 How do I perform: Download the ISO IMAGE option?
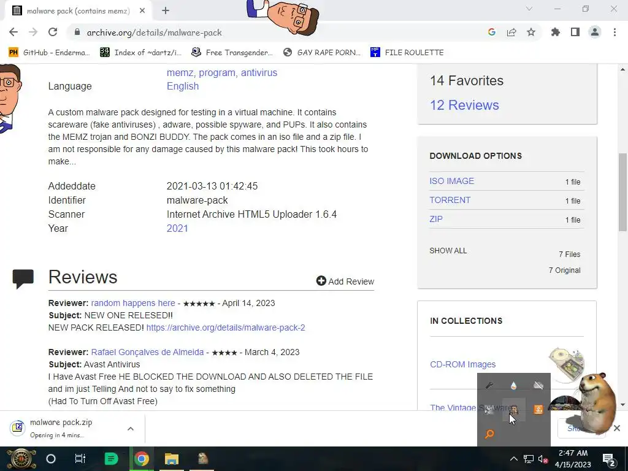(x=451, y=181)
